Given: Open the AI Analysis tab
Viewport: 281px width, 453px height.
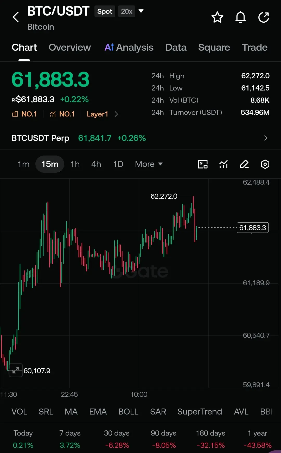Looking at the screenshot, I should click(x=129, y=48).
